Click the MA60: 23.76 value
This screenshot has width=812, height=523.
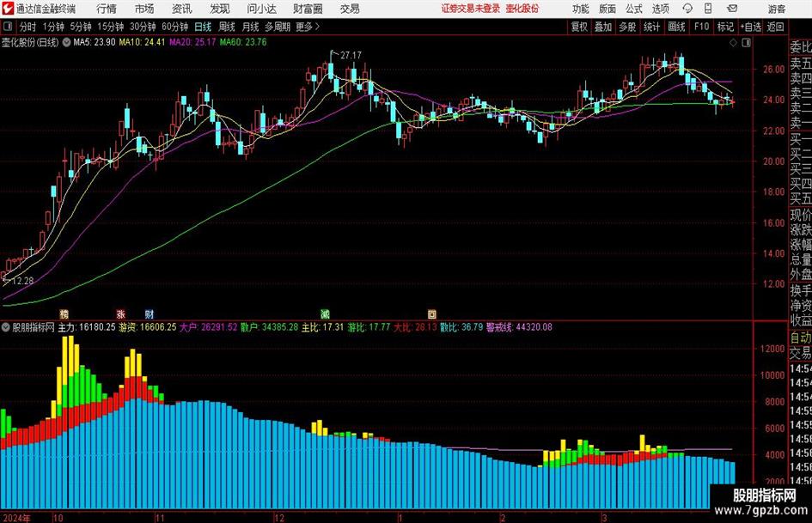(x=243, y=42)
